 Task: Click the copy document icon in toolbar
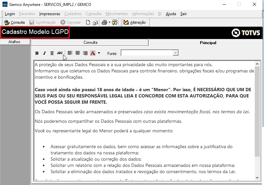[x=95, y=22]
